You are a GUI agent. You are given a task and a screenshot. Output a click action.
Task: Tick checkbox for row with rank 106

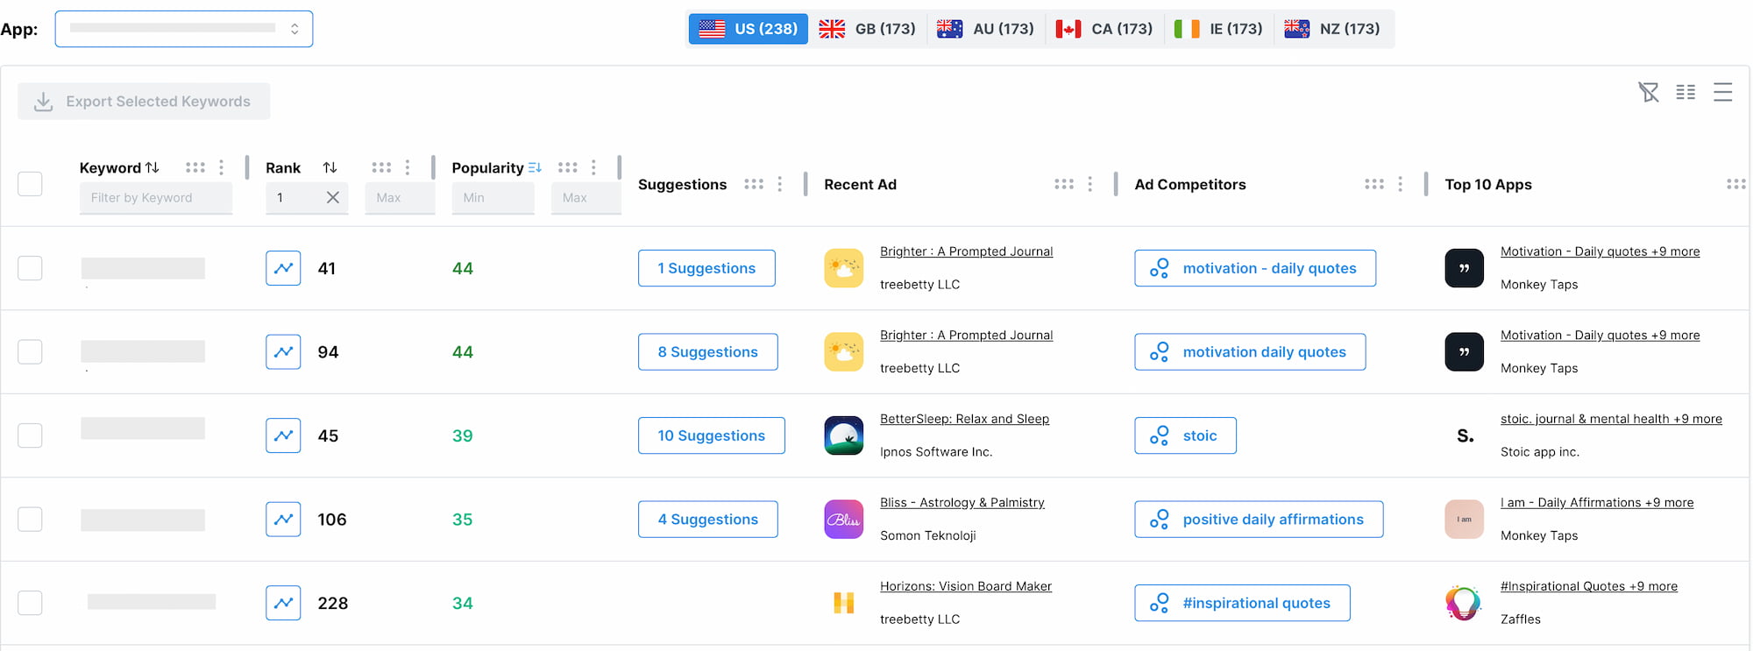pyautogui.click(x=31, y=520)
